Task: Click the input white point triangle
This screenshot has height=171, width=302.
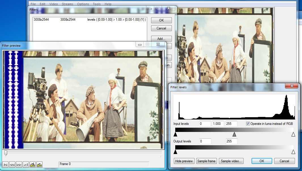Action: click(x=293, y=134)
